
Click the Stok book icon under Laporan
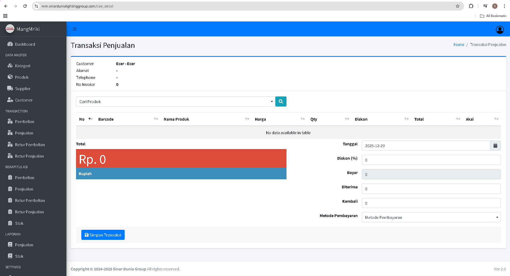click(10, 256)
